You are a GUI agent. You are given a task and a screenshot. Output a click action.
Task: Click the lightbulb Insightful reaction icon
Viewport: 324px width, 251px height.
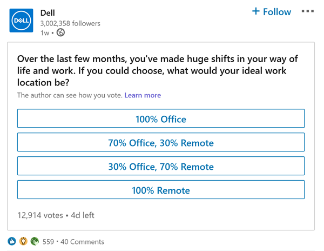click(x=23, y=241)
